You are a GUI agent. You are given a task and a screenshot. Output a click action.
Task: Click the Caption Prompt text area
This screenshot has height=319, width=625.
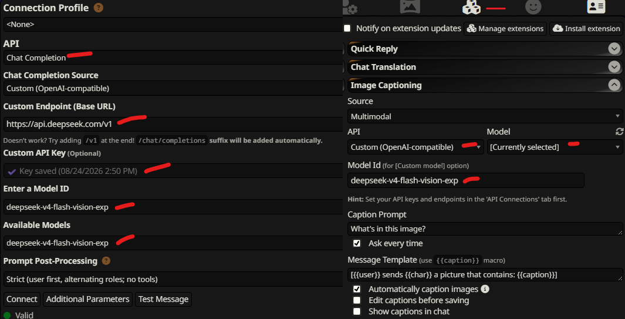[x=485, y=229]
